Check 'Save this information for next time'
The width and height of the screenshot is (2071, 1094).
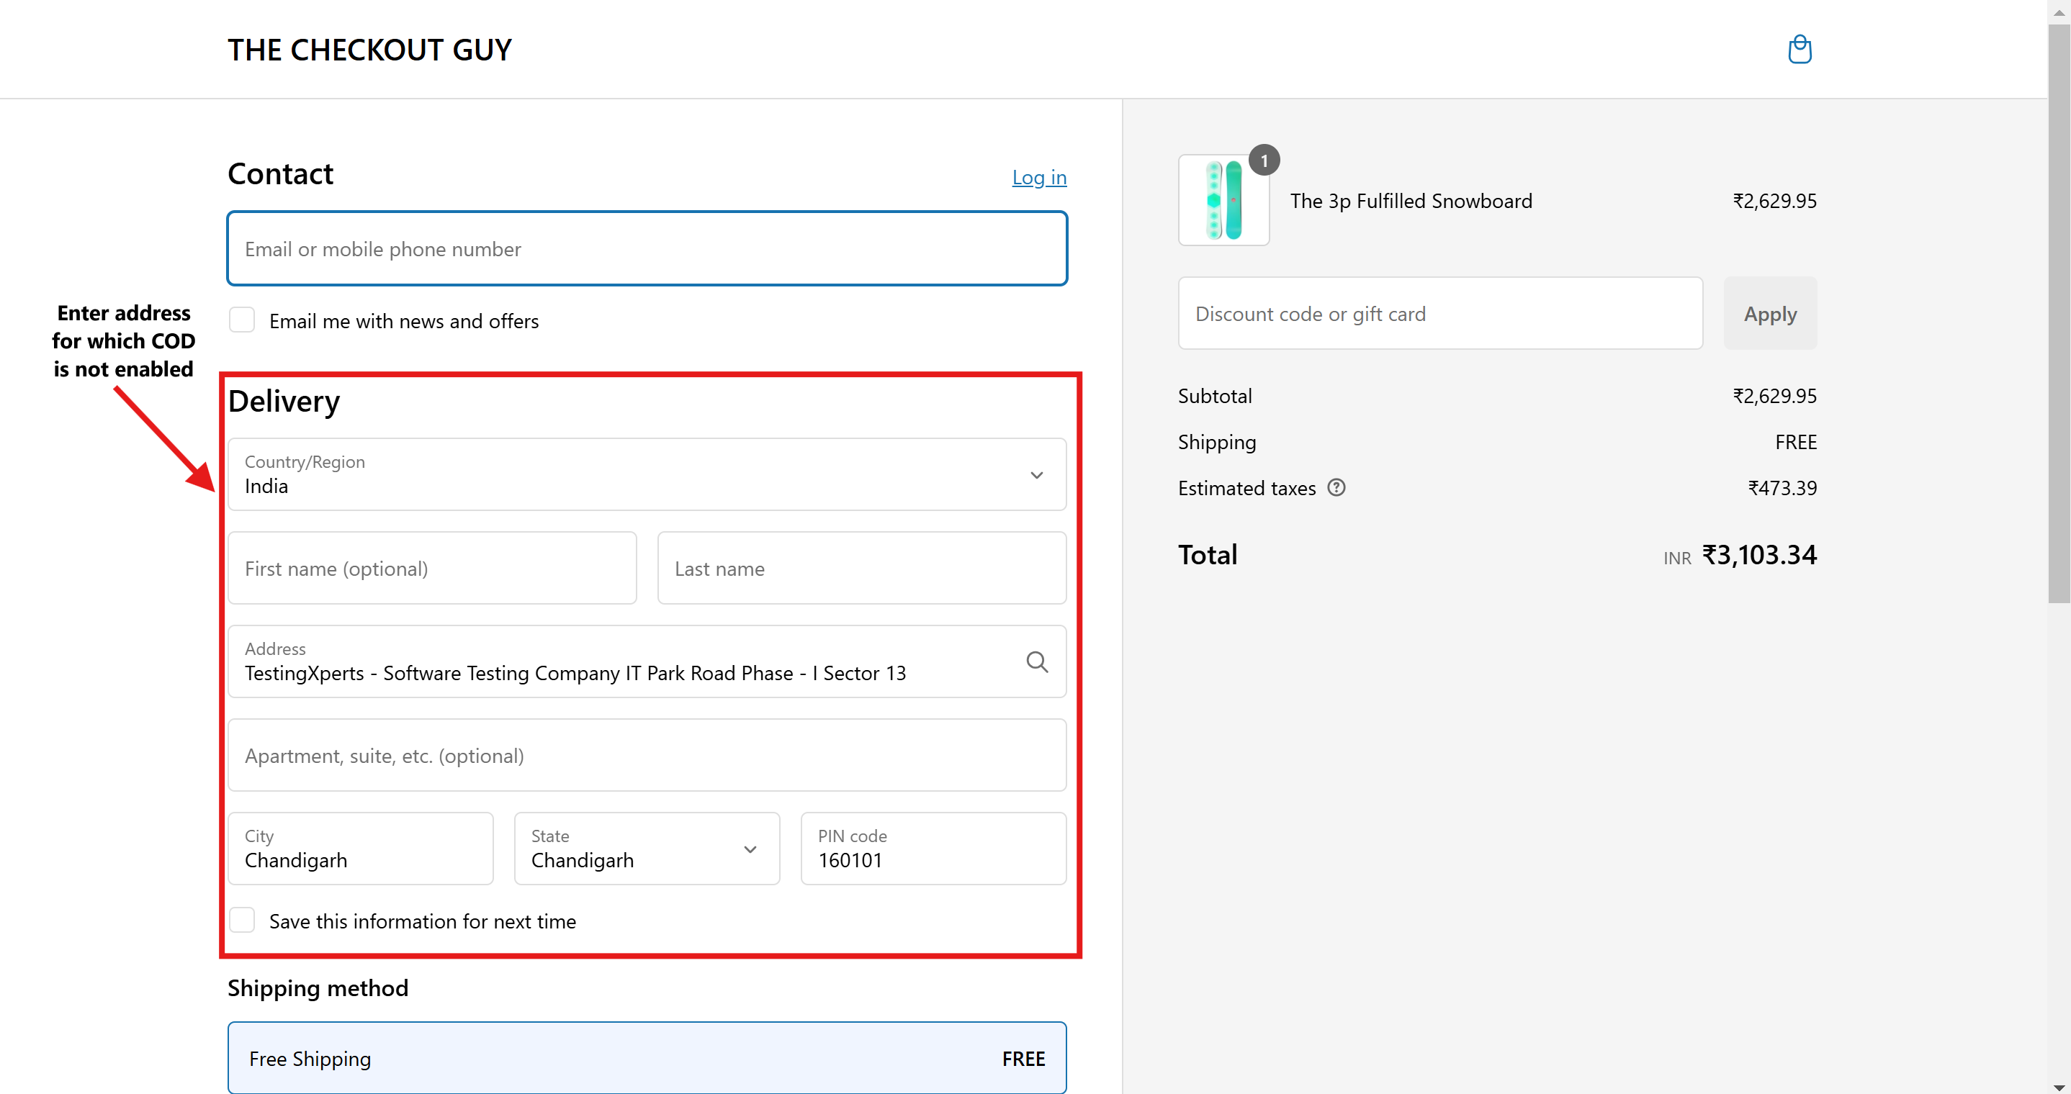click(x=242, y=921)
